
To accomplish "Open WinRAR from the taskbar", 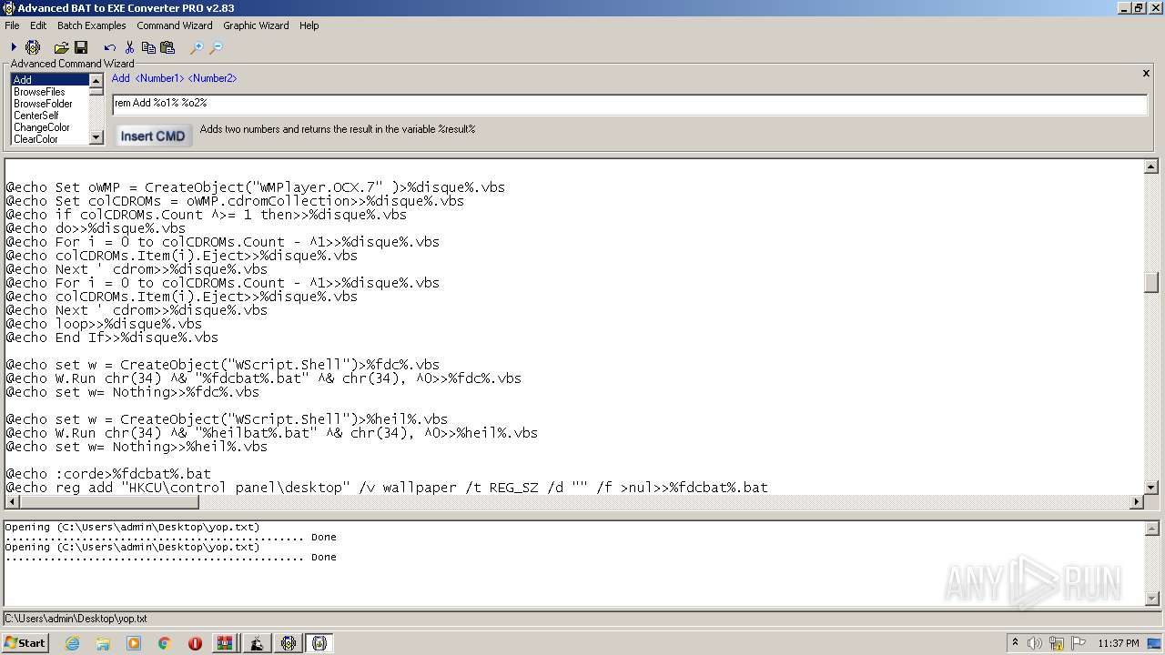I will 225,643.
